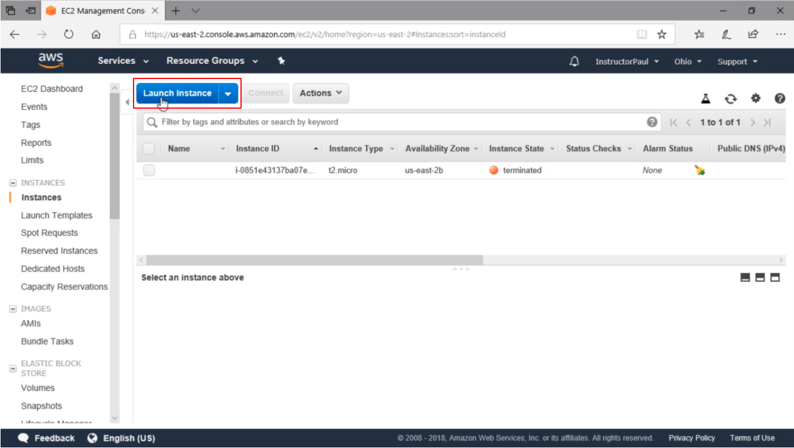The width and height of the screenshot is (794, 448).
Task: Collapse the IMAGES sidebar section
Action: tap(13, 309)
